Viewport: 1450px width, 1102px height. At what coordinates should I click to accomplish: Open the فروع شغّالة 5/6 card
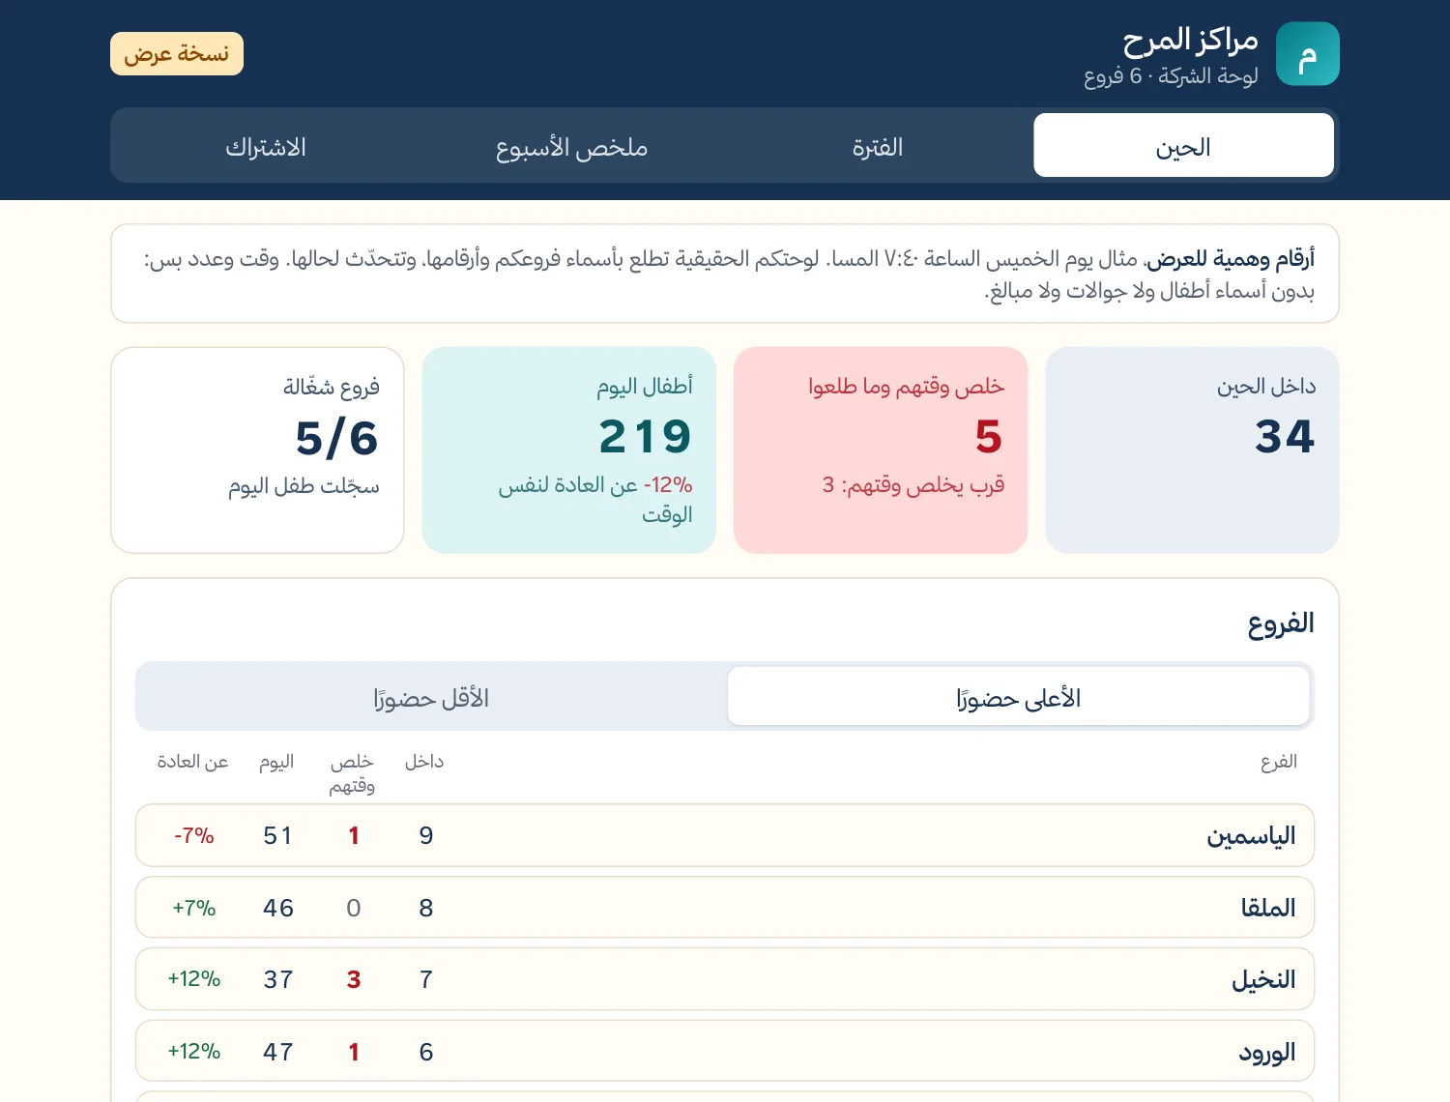[257, 449]
